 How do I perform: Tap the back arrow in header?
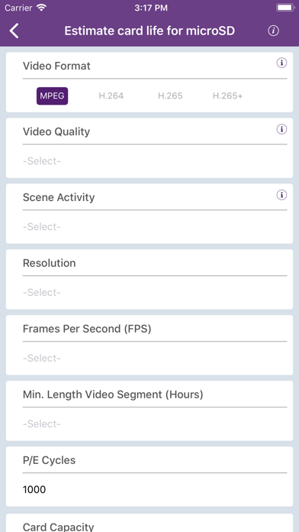point(14,31)
